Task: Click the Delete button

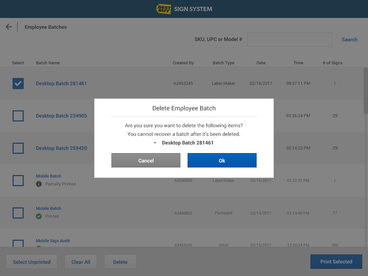Action: (x=120, y=262)
